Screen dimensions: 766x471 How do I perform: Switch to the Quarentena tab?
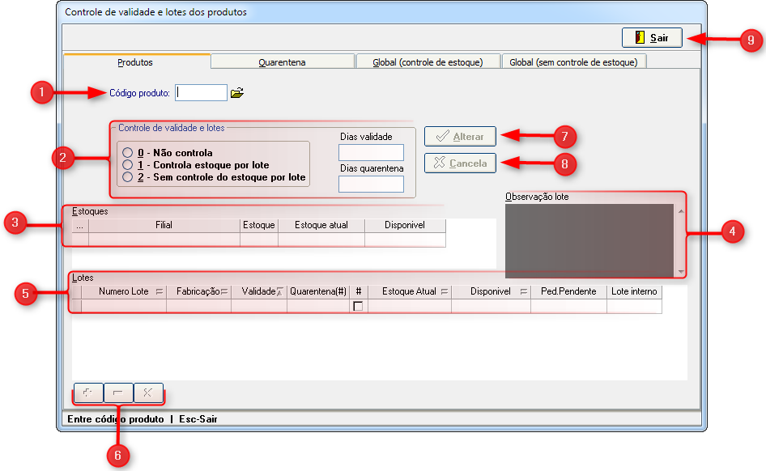(282, 62)
